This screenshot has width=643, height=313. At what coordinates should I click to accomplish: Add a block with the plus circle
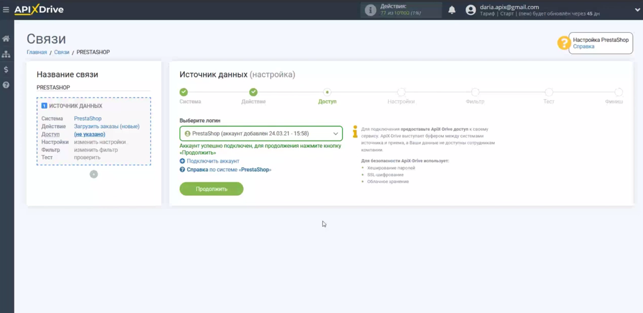pos(94,174)
